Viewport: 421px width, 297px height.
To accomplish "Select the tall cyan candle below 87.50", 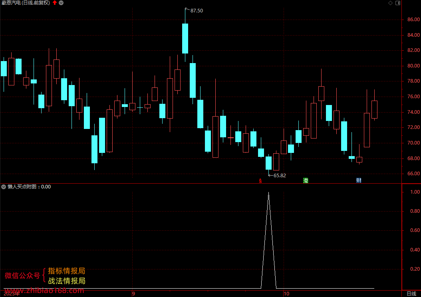I will [185, 39].
